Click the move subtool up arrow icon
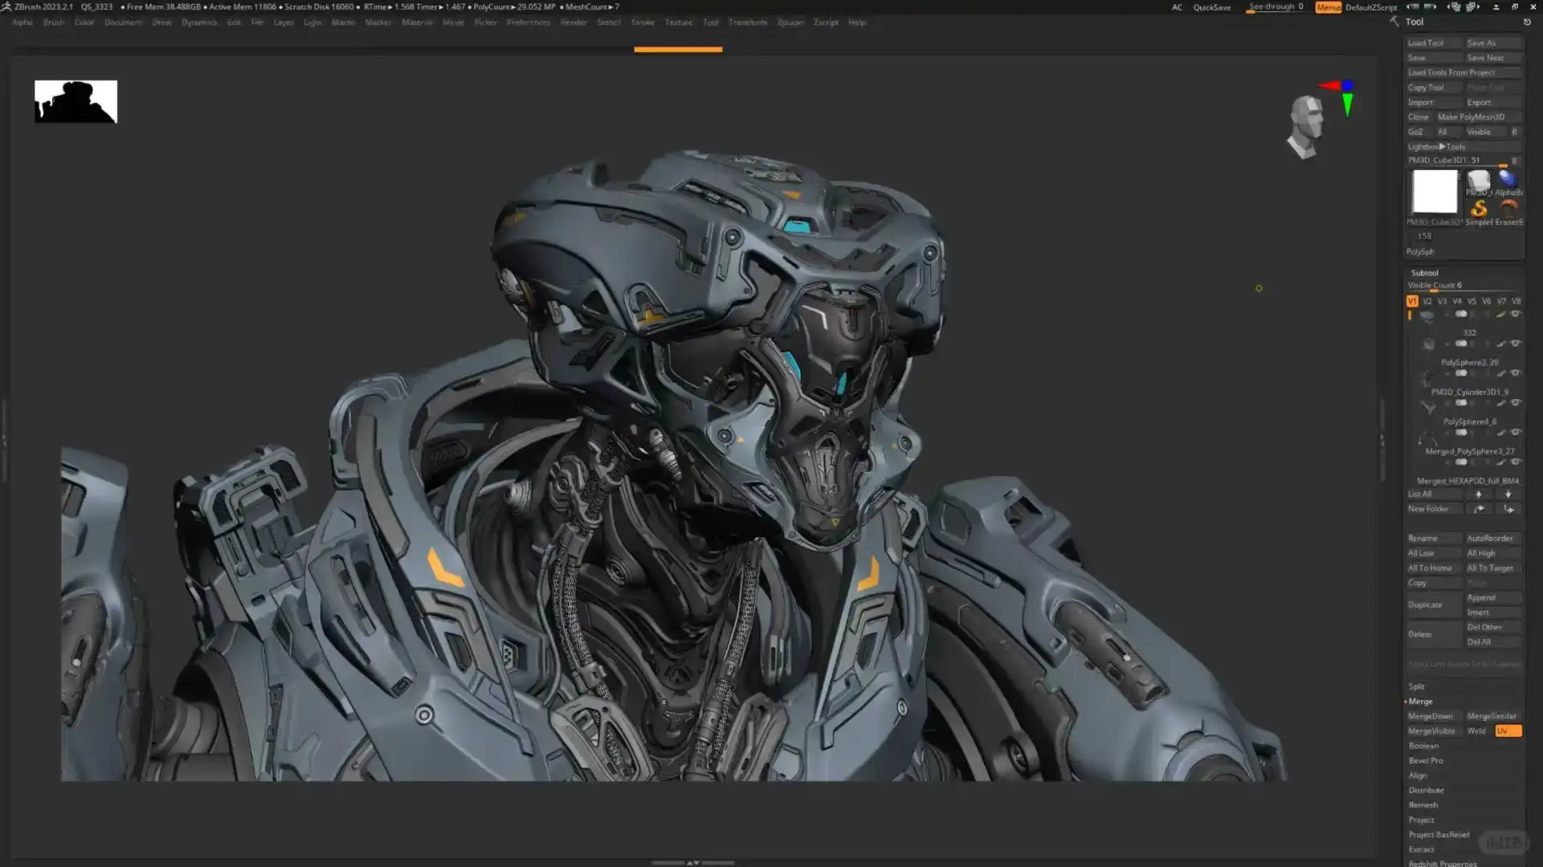The image size is (1543, 867). click(x=1479, y=495)
